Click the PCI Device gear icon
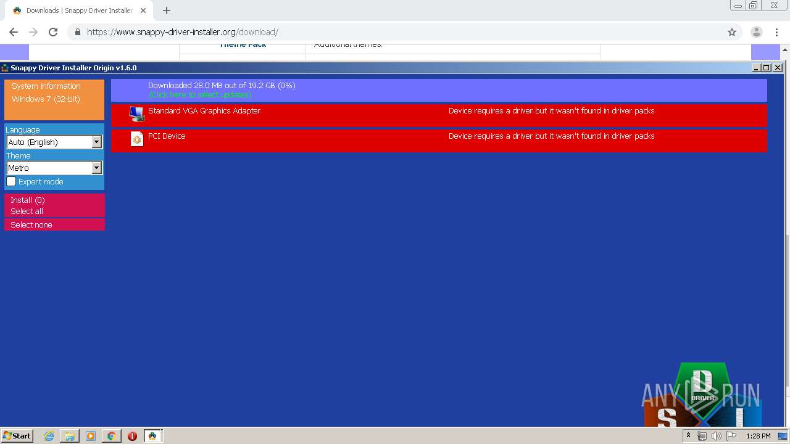Image resolution: width=790 pixels, height=444 pixels. (136, 139)
